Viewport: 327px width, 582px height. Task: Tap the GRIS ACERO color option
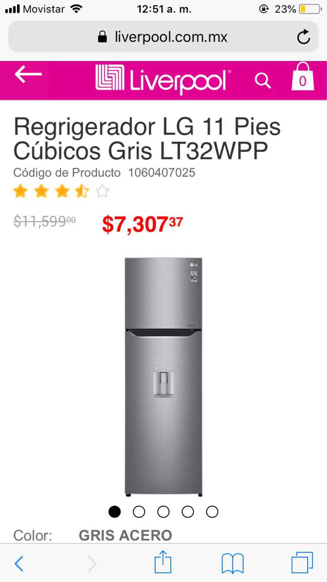(x=125, y=535)
